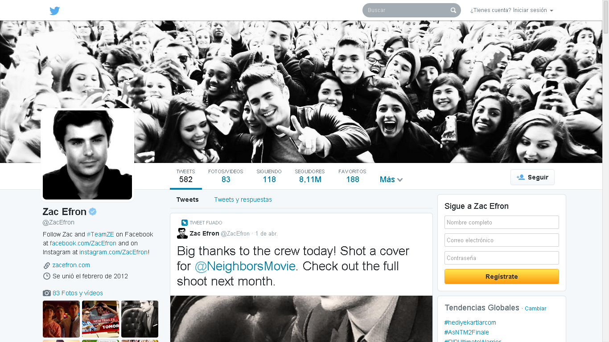Click the camera icon beside 83 Fotos y vídeos
Screen dimensions: 609x342
pos(47,293)
